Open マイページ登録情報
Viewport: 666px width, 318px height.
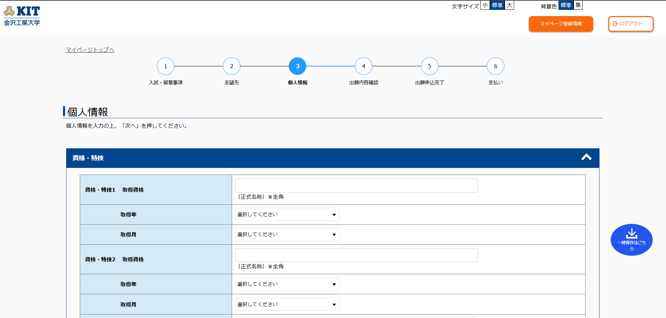pyautogui.click(x=561, y=24)
